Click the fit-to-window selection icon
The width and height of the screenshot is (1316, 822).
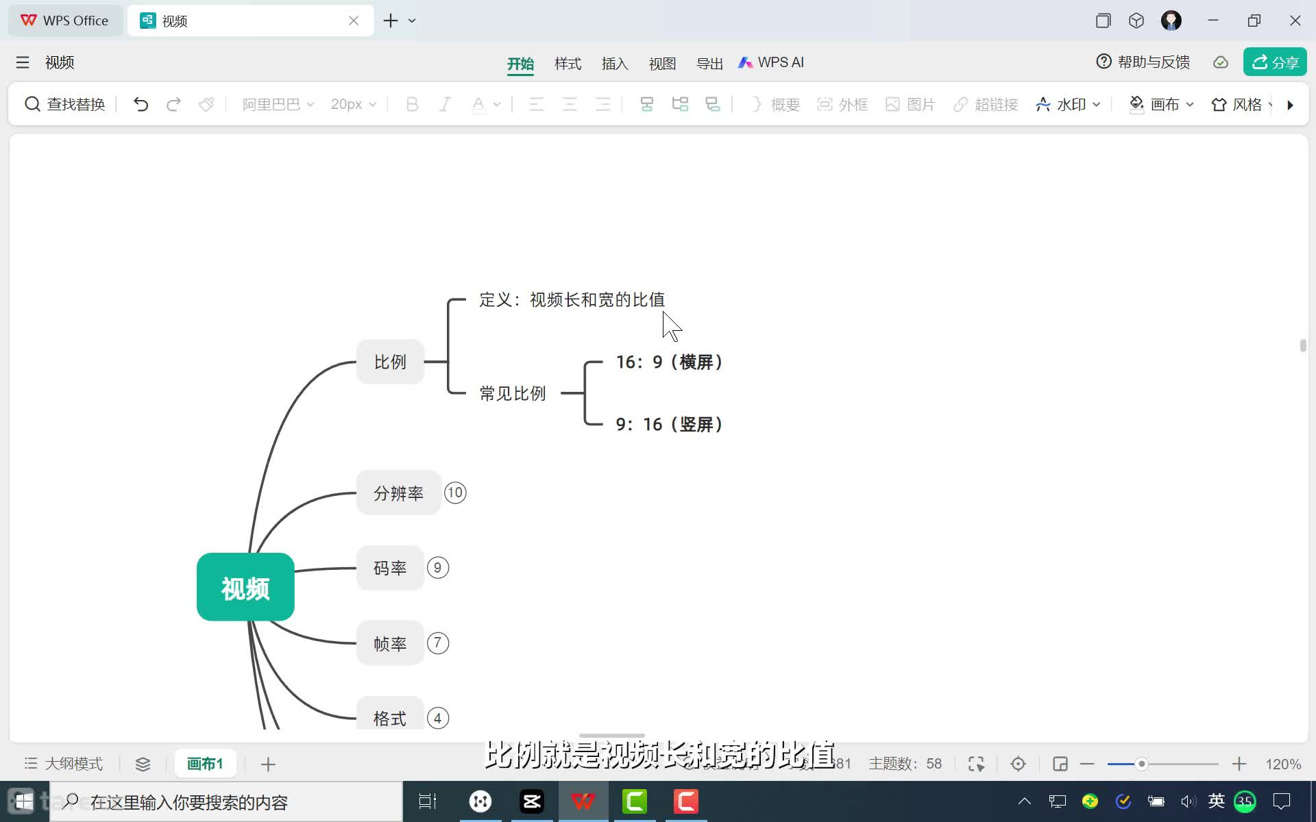point(976,764)
